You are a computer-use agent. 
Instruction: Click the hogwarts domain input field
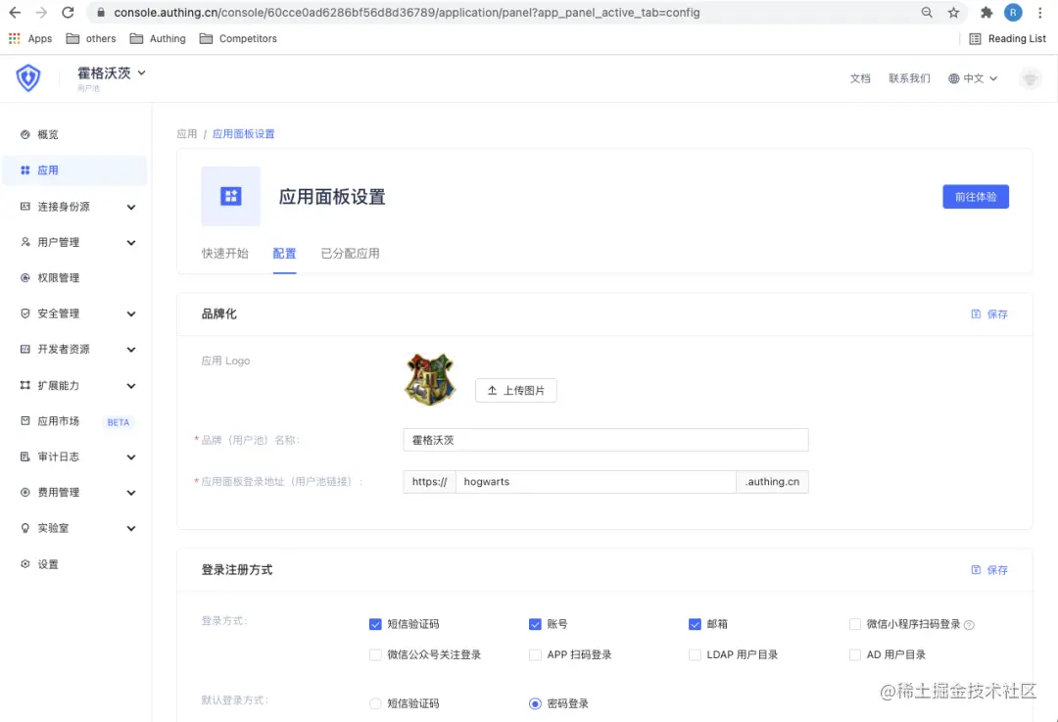pos(596,482)
